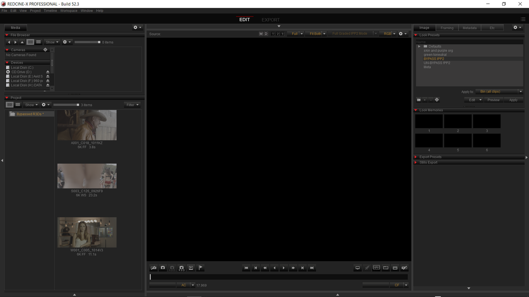The height and width of the screenshot is (297, 529).
Task: Open the Etc tab
Action: click(x=492, y=28)
